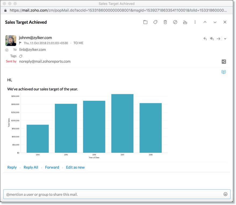Click the reply all double-arrow icon

(x=212, y=39)
